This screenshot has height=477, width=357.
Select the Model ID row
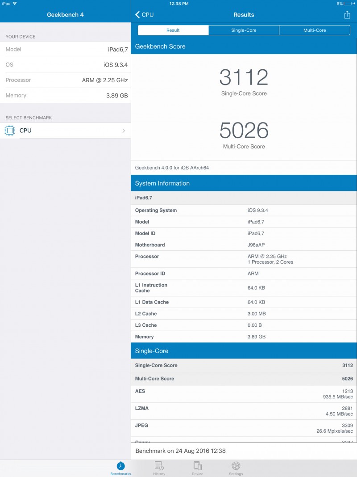click(x=244, y=233)
